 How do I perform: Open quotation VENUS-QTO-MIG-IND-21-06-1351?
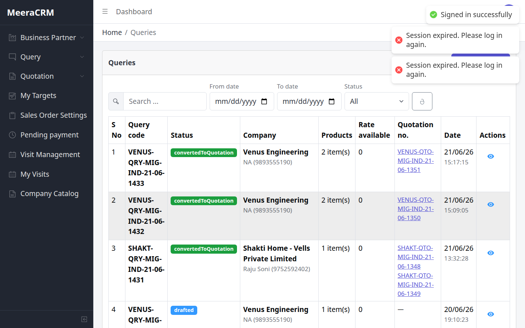(x=416, y=161)
